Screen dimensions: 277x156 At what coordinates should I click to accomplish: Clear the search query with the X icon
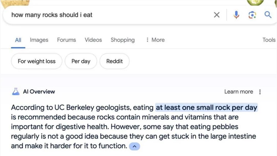(217, 15)
